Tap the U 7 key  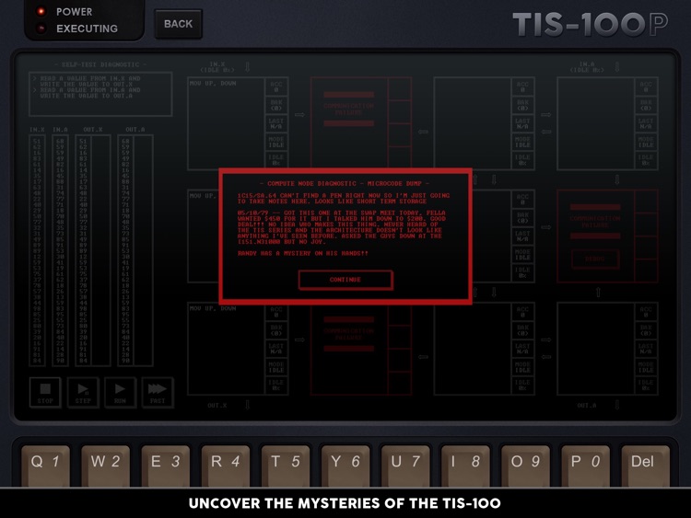pyautogui.click(x=405, y=466)
